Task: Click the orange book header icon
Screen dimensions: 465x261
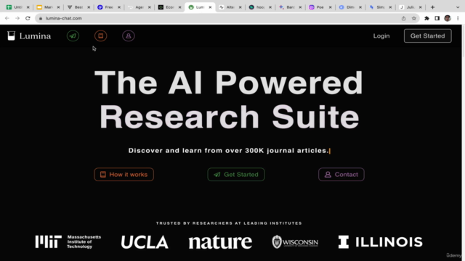Action: [x=101, y=36]
